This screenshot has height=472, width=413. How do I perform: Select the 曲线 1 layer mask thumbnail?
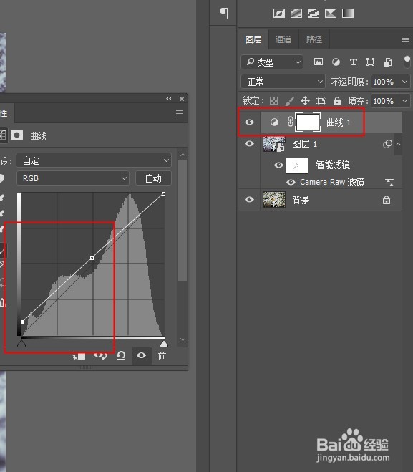(x=308, y=122)
